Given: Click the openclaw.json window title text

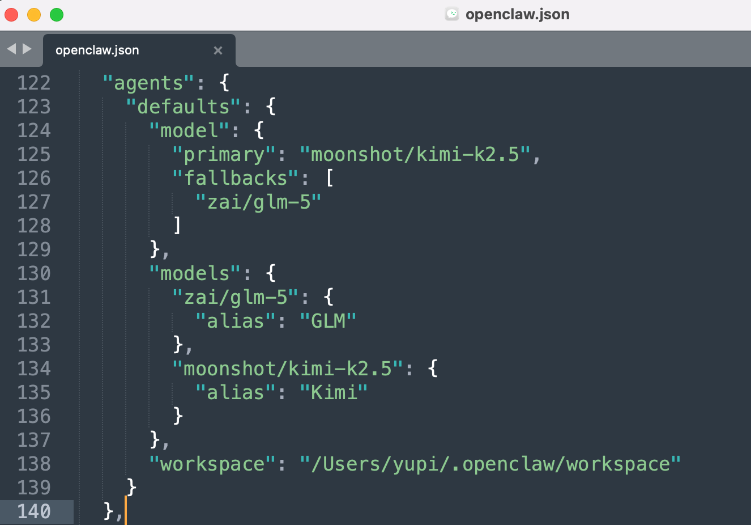Looking at the screenshot, I should [x=518, y=14].
